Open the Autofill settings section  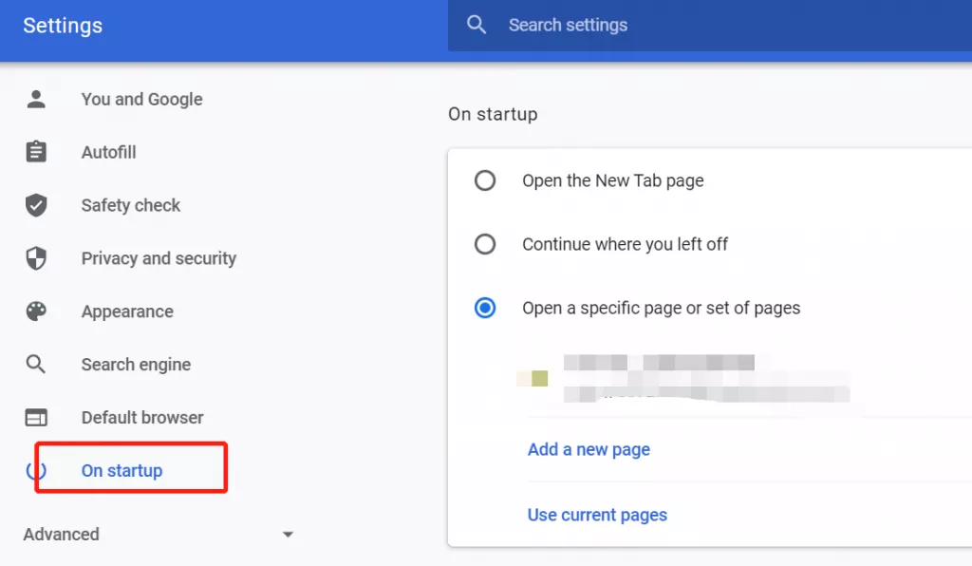(x=109, y=152)
